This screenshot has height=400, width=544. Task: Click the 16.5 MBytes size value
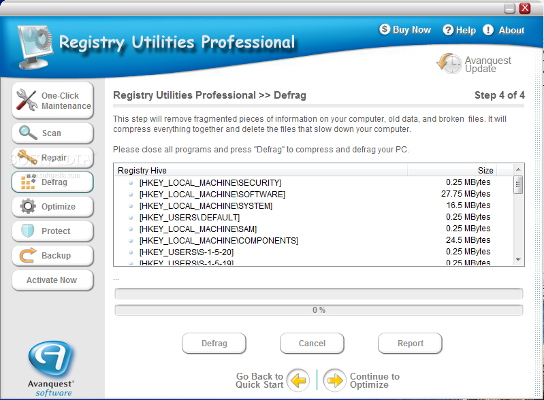pos(468,205)
